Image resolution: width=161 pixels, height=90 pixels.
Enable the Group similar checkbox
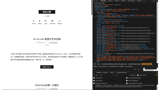[138, 75]
